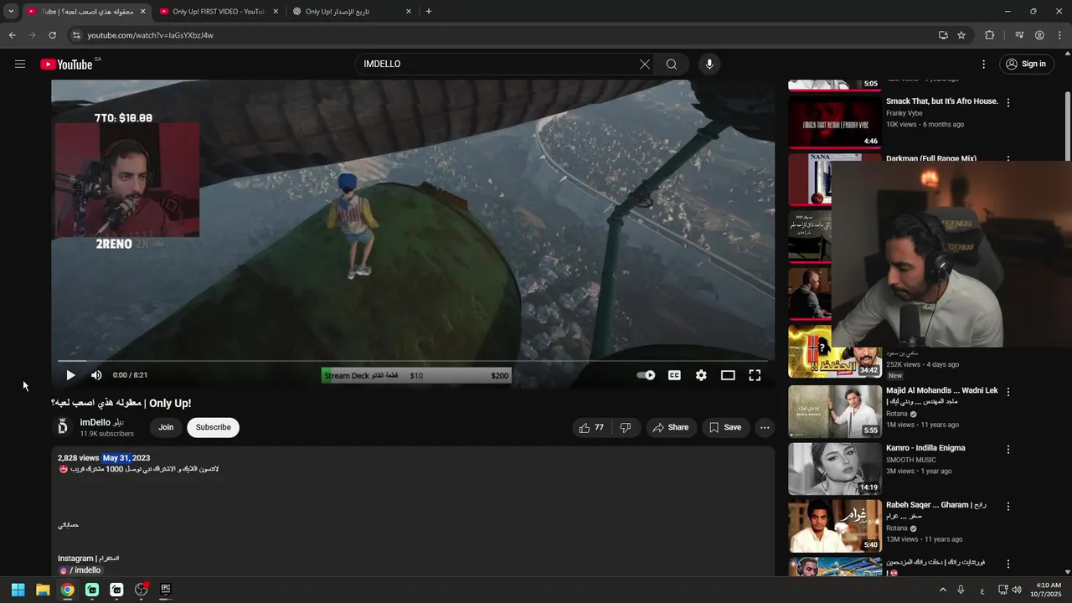Close the Only Up! FIRST VIDEO tab

click(276, 12)
